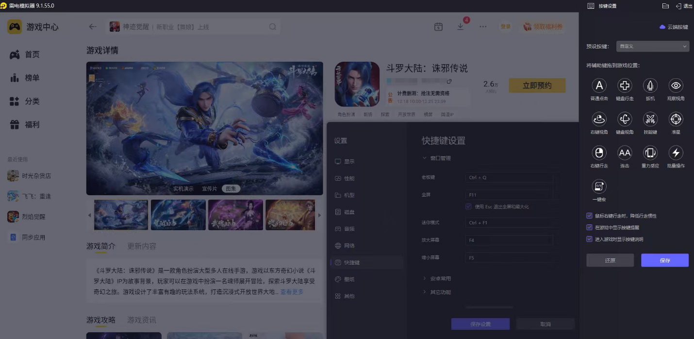Select the 重力感应 gravity sensor tool
This screenshot has width=694, height=339.
650,153
